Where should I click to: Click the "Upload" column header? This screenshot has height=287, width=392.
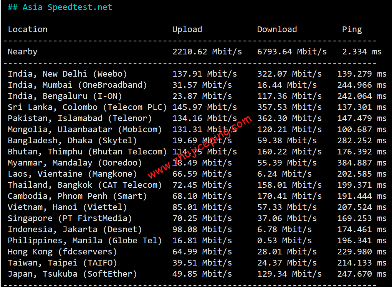[187, 30]
